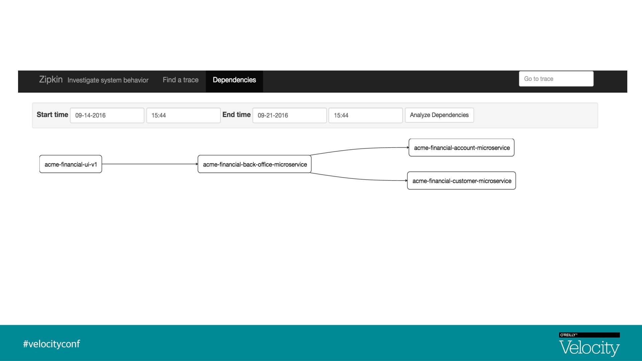Click the #velocityconf hashtag text
This screenshot has width=642, height=361.
(51, 344)
